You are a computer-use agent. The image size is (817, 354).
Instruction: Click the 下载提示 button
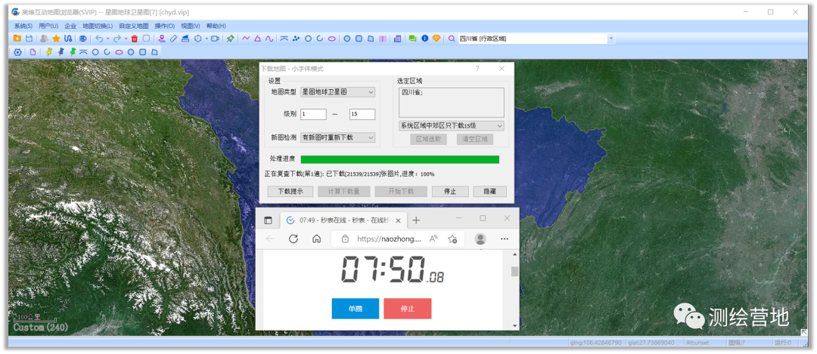pos(290,191)
